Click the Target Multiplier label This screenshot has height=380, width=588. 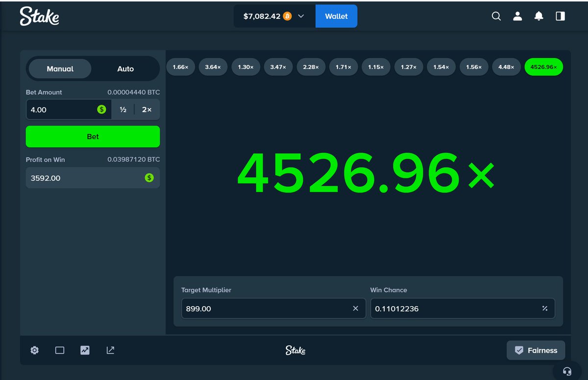click(x=206, y=290)
